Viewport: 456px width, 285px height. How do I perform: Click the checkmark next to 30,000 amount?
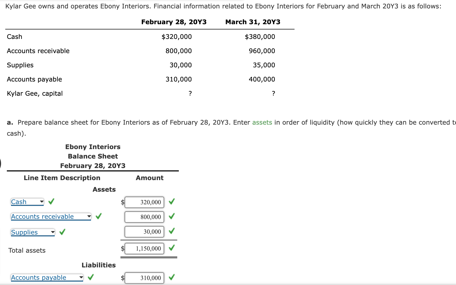171,231
